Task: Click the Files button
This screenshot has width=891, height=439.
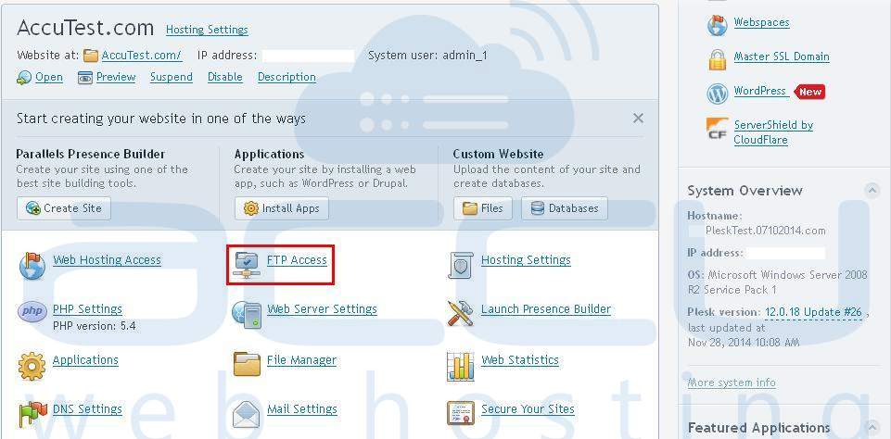Action: (483, 208)
